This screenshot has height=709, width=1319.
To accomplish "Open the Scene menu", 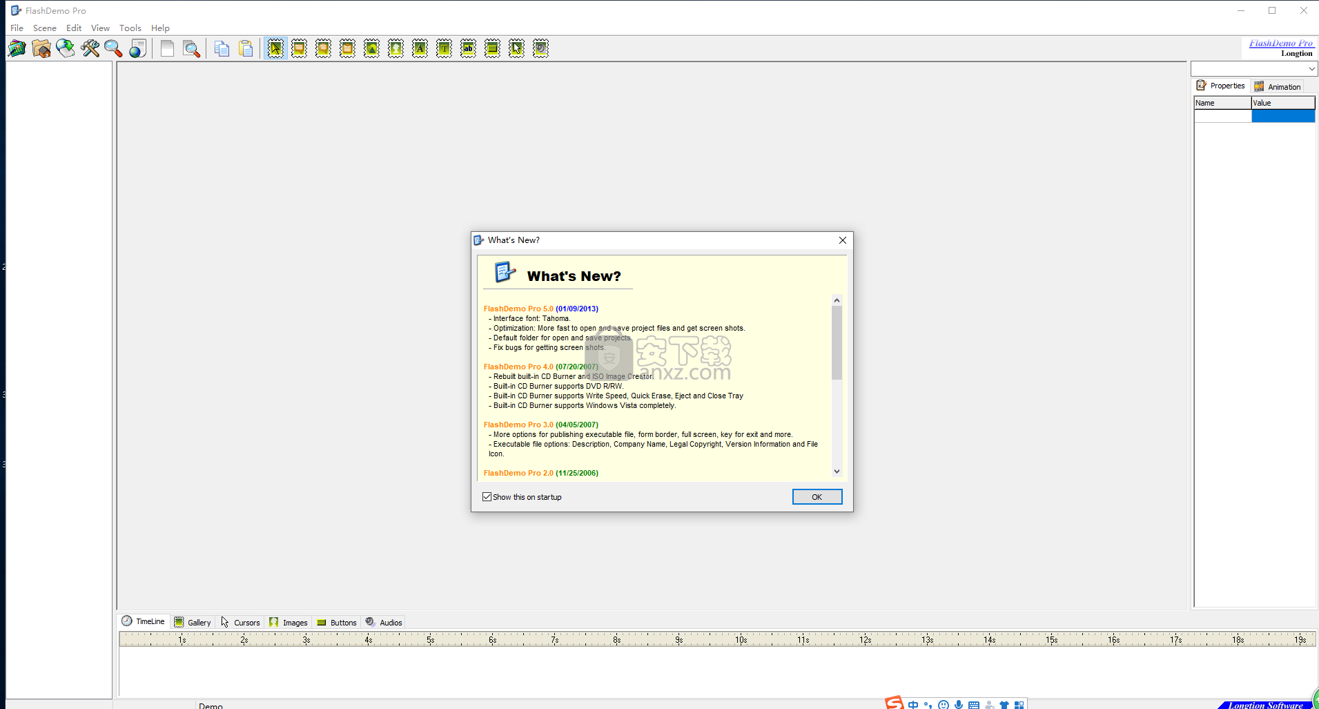I will coord(45,28).
